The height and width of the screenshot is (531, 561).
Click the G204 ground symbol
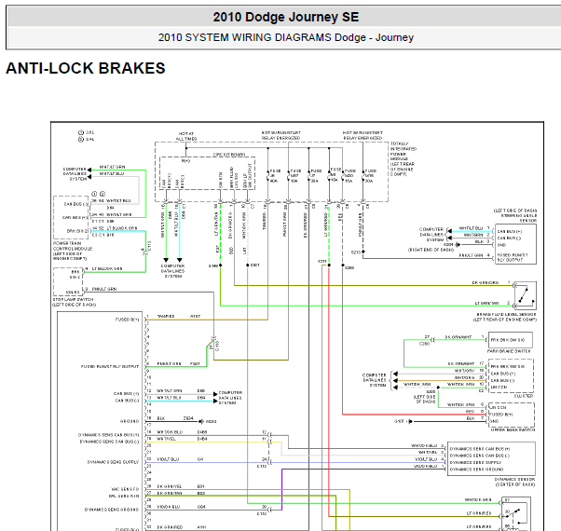[x=458, y=245]
